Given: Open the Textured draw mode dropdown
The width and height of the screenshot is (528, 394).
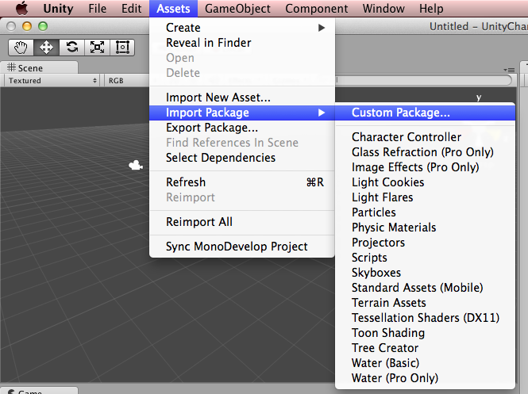Looking at the screenshot, I should pyautogui.click(x=52, y=81).
